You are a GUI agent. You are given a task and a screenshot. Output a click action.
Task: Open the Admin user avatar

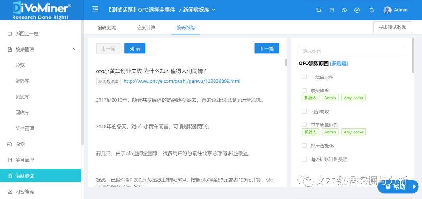(x=387, y=10)
